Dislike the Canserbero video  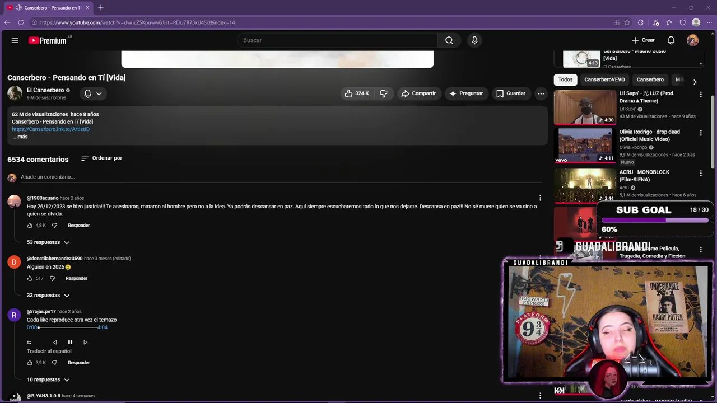tap(384, 93)
